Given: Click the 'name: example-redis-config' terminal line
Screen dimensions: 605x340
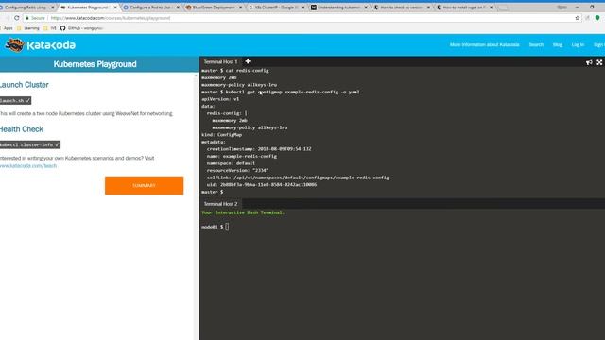Looking at the screenshot, I should (x=242, y=156).
